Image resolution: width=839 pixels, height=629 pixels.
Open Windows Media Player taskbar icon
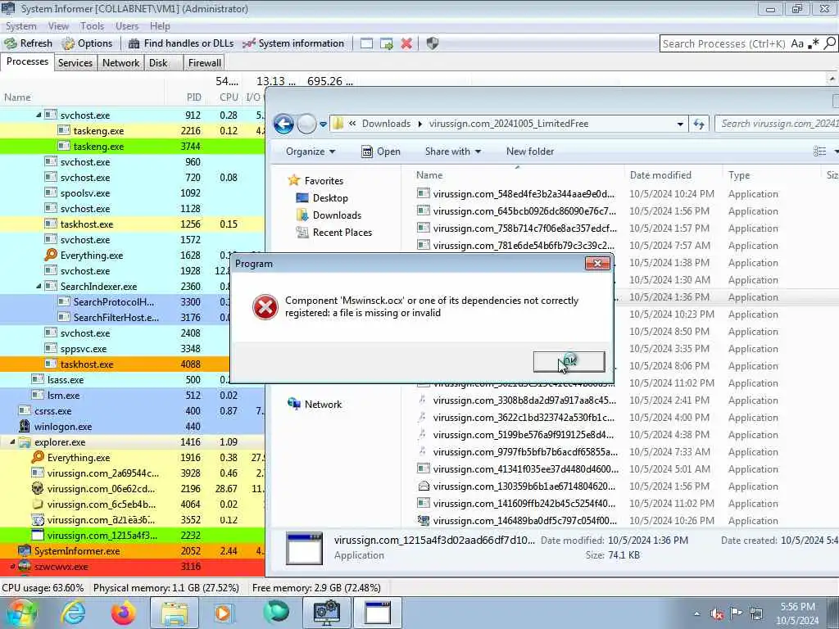pyautogui.click(x=224, y=613)
